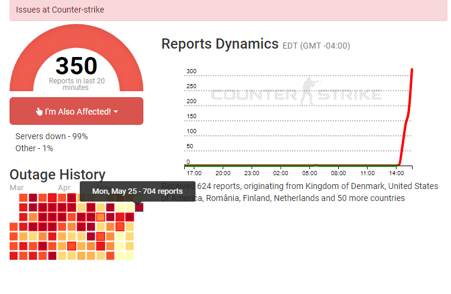This screenshot has width=451, height=294.
Task: Click the Mar month label in Outage History
Action: coord(17,188)
